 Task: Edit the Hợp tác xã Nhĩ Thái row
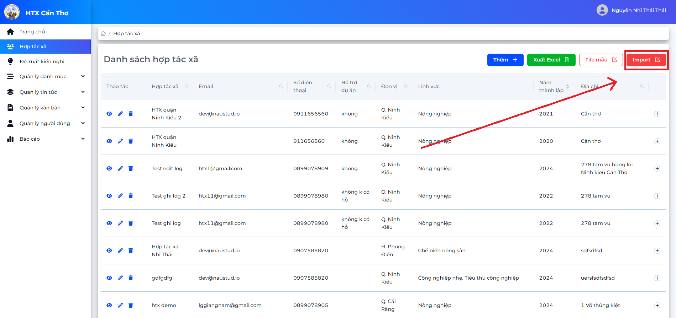tap(120, 250)
